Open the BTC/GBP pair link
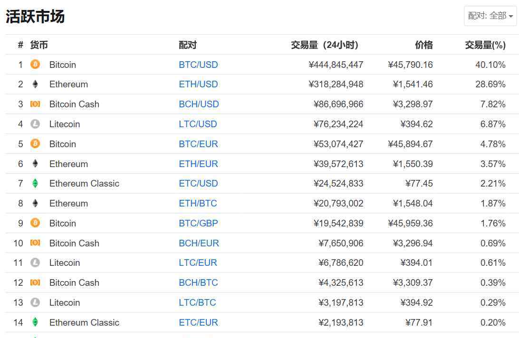The height and width of the screenshot is (338, 519). [198, 223]
